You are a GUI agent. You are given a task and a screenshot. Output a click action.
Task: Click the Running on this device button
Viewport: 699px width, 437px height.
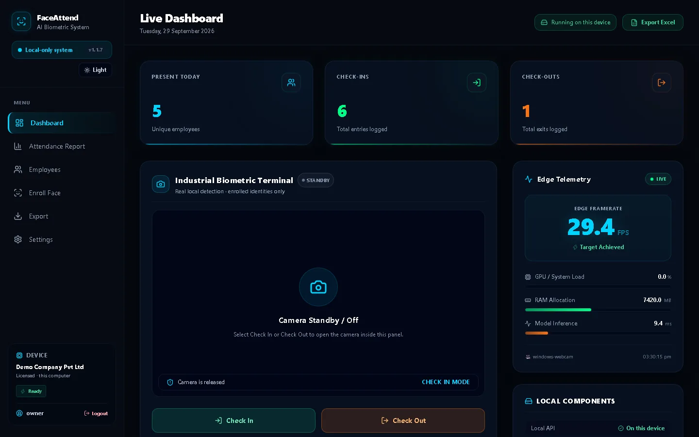pyautogui.click(x=575, y=22)
